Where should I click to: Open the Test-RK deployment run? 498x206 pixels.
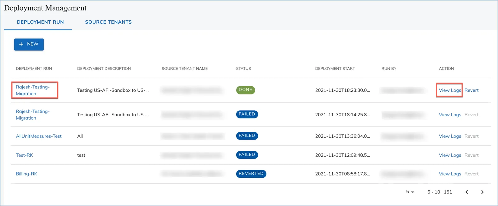click(x=24, y=155)
